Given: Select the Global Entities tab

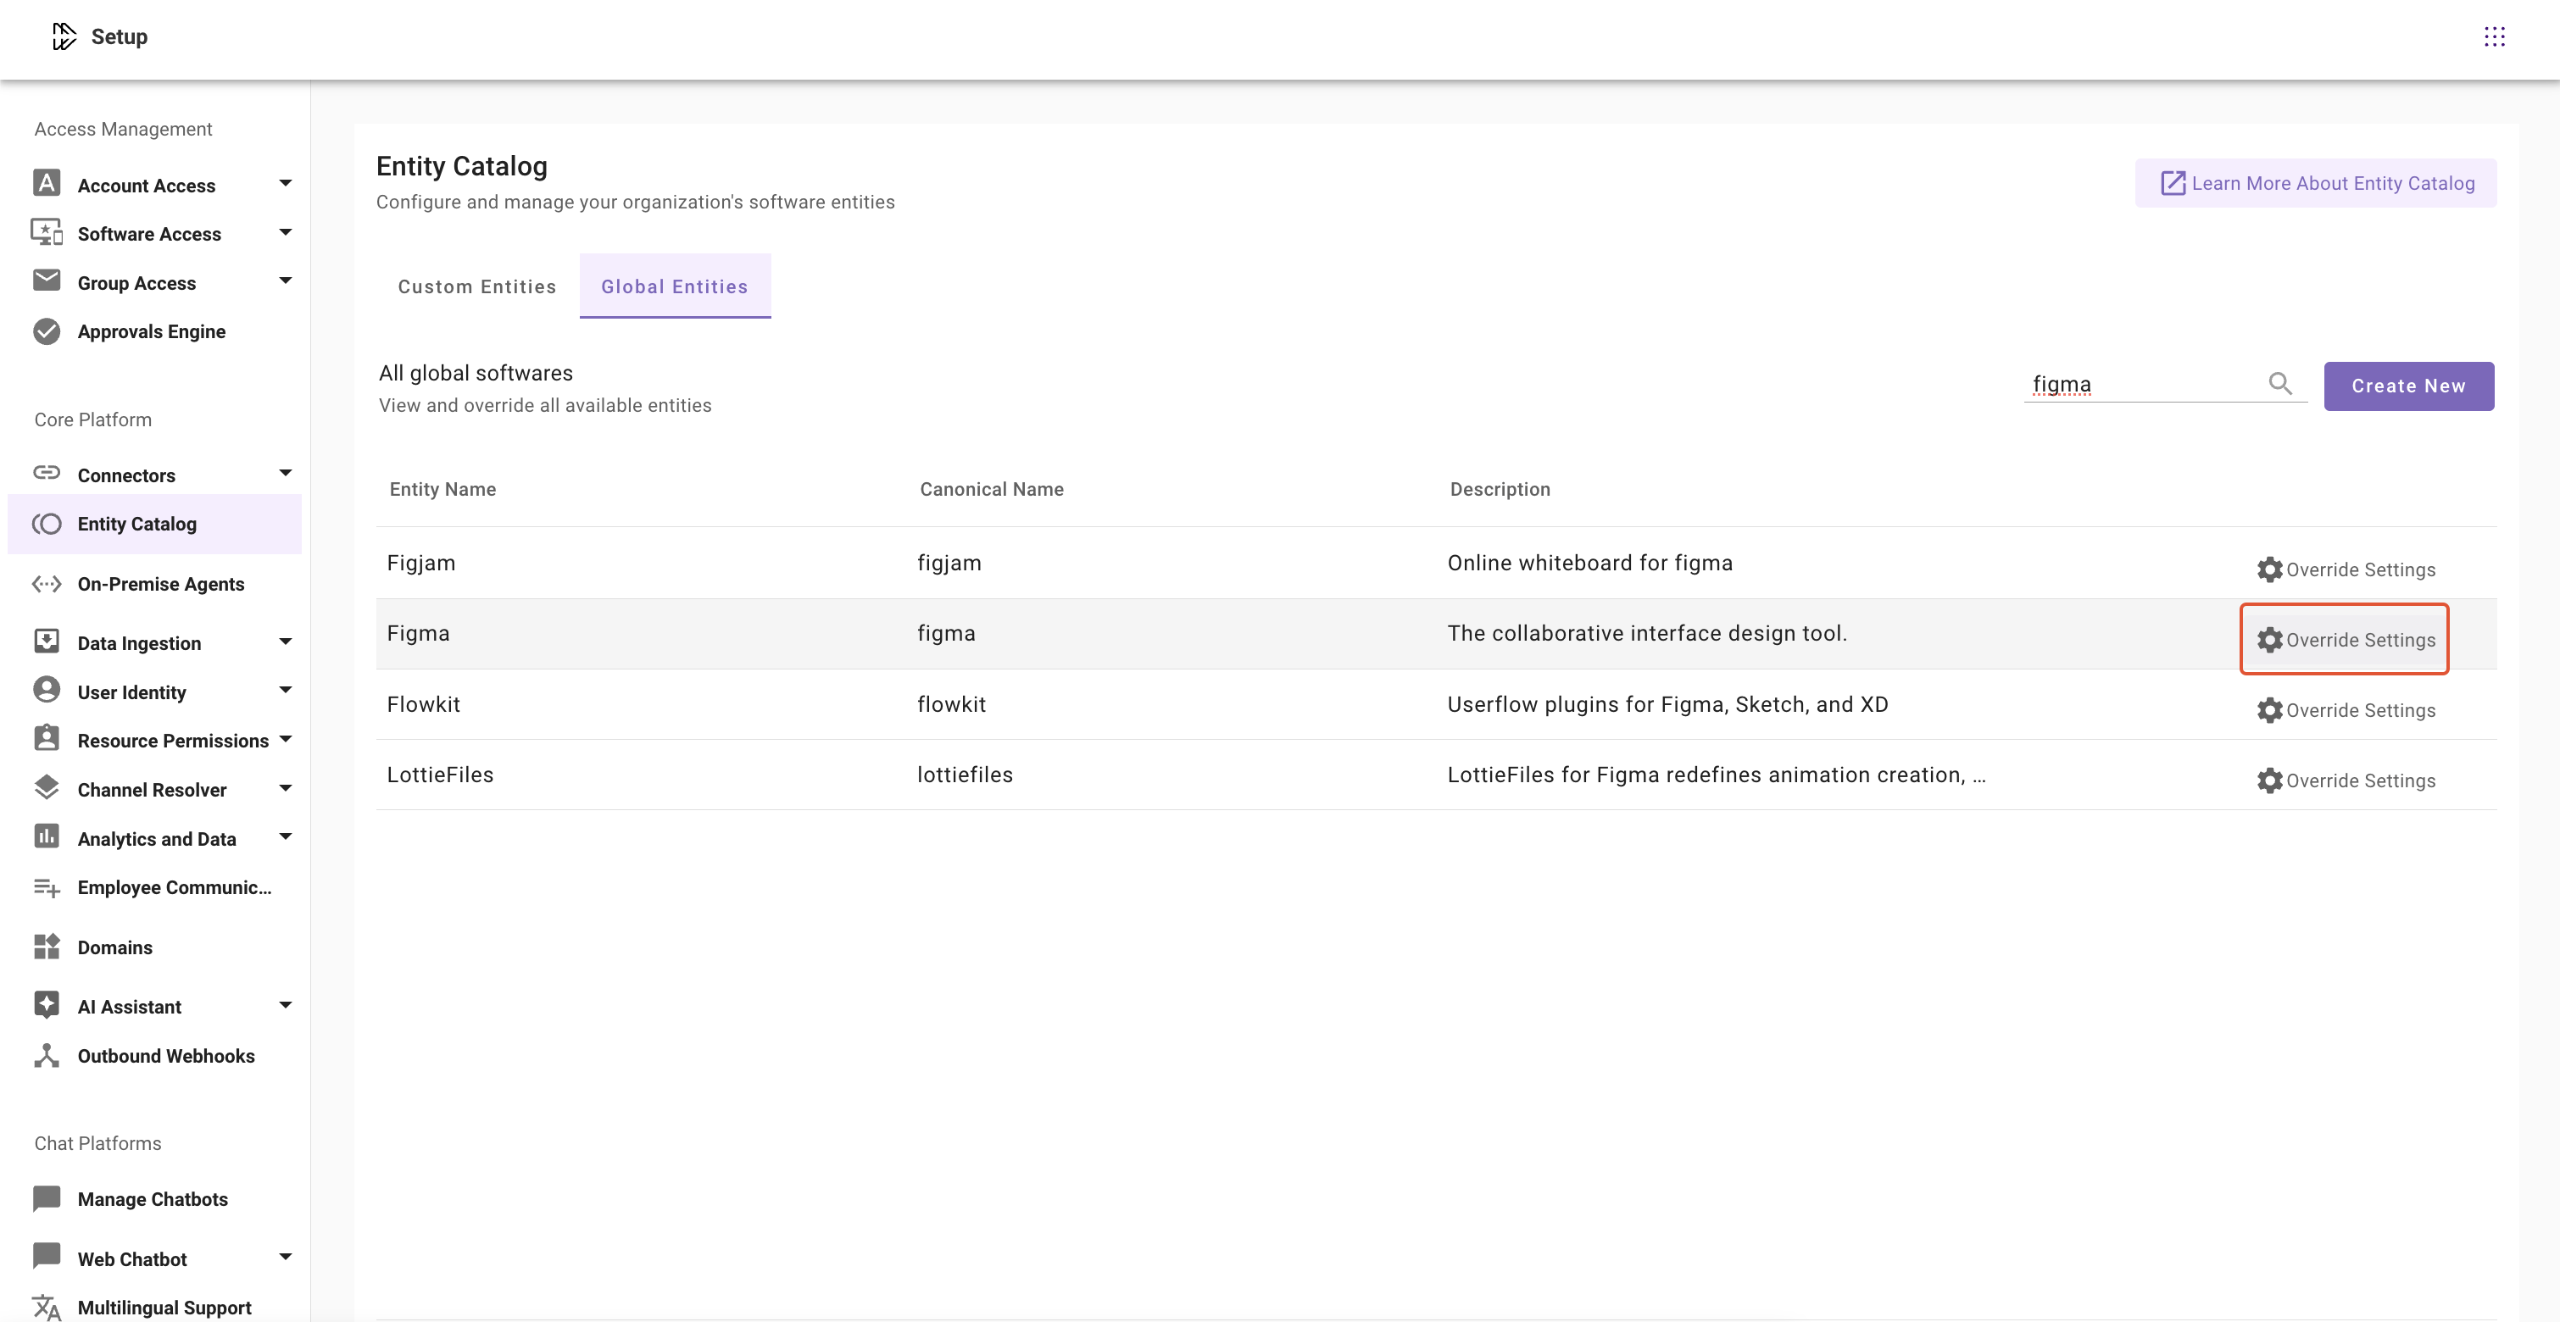Looking at the screenshot, I should click(675, 286).
